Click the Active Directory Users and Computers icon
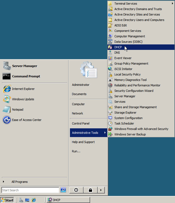This screenshot has height=203, width=175. [110, 20]
